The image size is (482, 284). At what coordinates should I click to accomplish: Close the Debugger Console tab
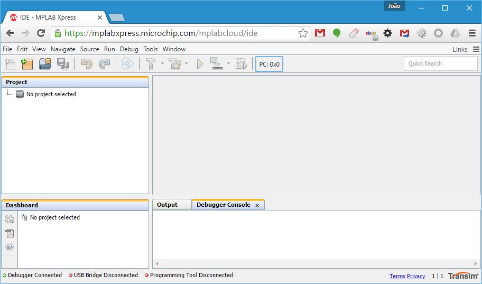pos(257,206)
